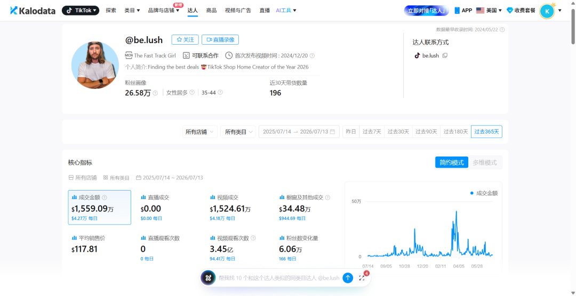Image resolution: width=576 pixels, height=296 pixels.
Task: Select the 平均销售价 metric
Action: (100, 249)
